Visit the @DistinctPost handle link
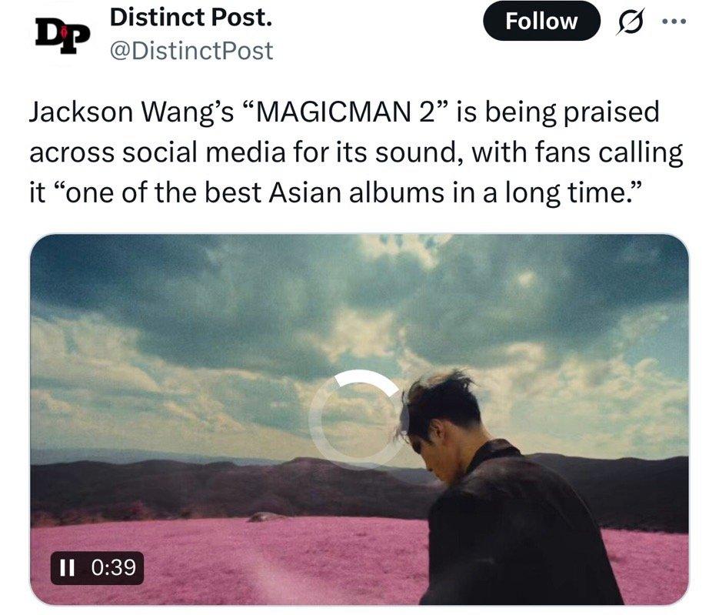The image size is (719, 615). [x=191, y=51]
